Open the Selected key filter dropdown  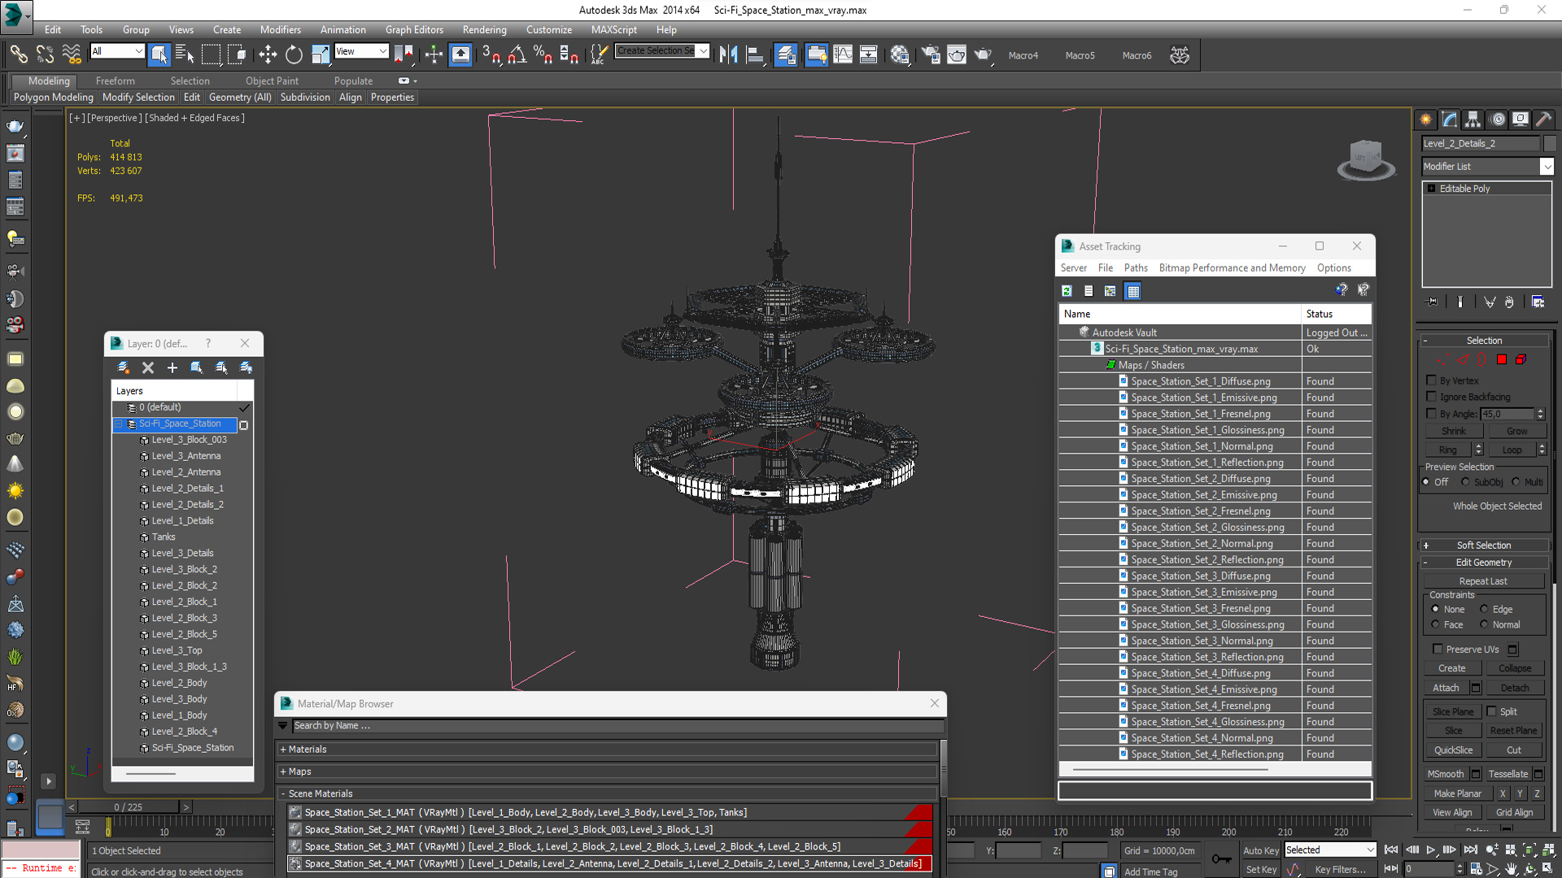[1330, 850]
